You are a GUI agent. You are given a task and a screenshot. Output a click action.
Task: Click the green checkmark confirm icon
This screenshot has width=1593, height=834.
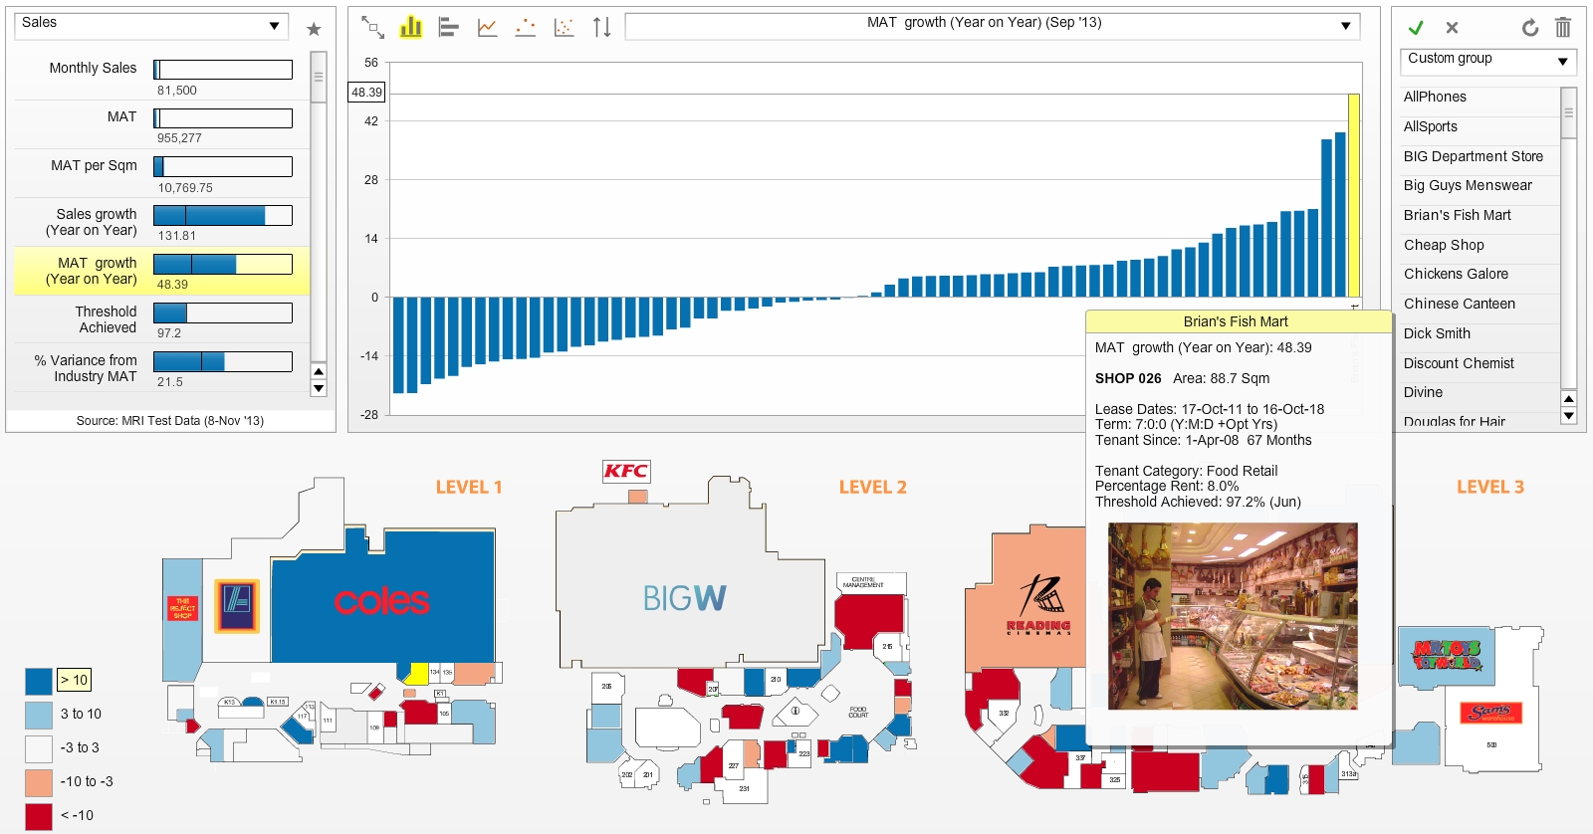tap(1416, 28)
